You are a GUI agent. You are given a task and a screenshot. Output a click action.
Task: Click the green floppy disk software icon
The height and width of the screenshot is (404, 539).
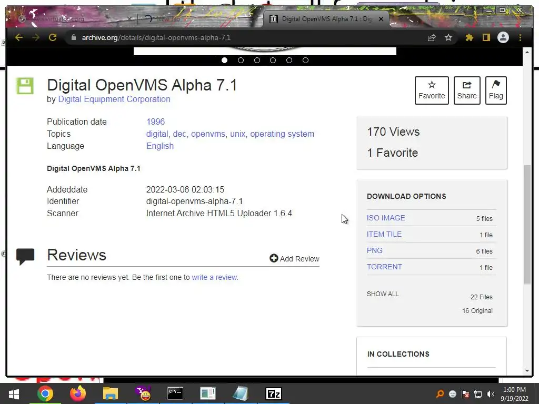[x=25, y=86]
